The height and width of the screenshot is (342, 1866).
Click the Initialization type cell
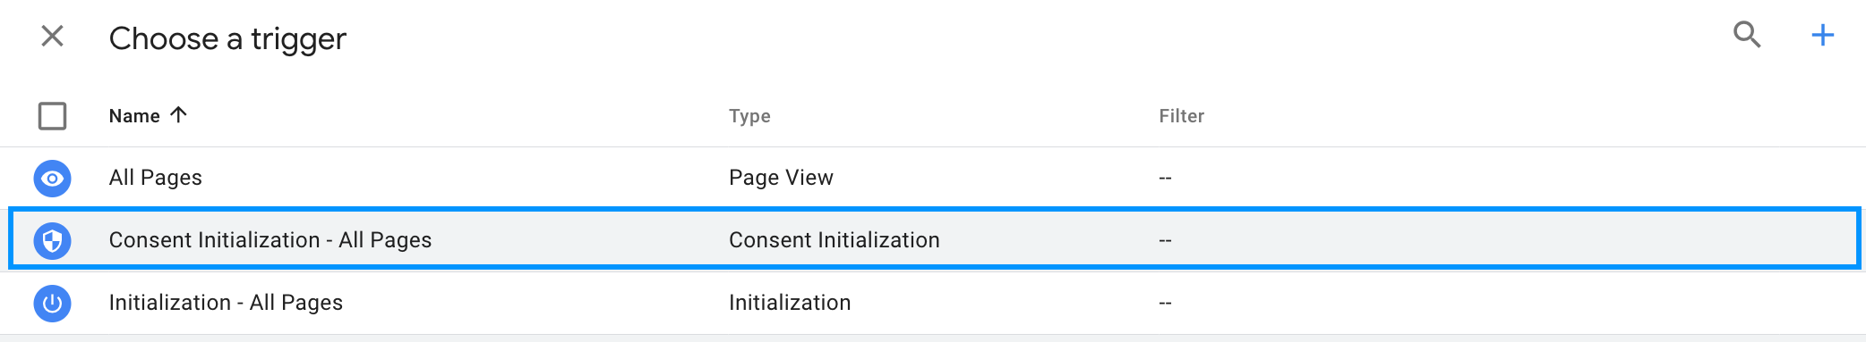[790, 303]
